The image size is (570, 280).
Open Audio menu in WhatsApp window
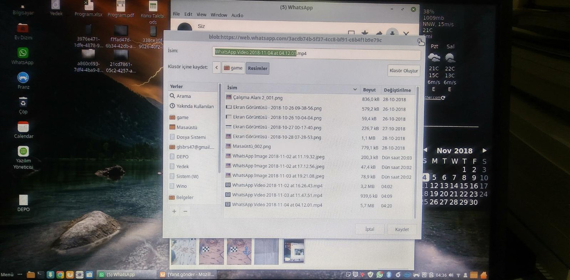pos(237,15)
